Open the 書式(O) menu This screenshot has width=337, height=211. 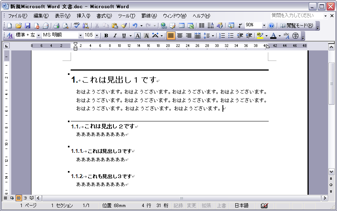[104, 16]
